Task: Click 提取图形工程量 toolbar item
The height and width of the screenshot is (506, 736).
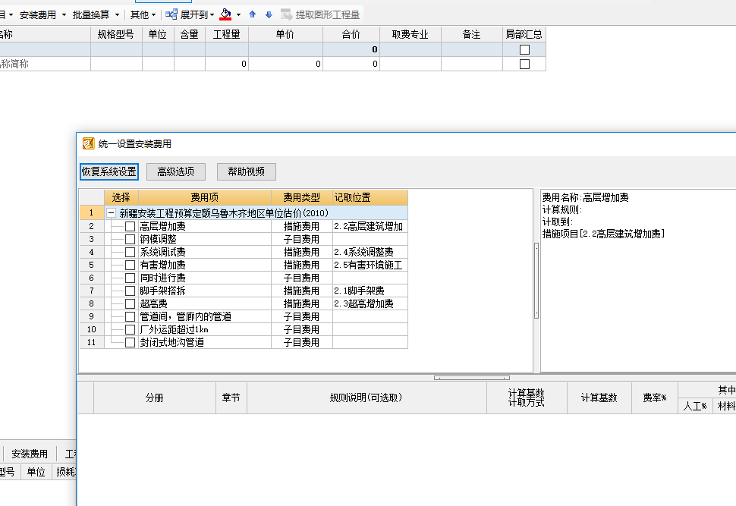Action: [320, 14]
